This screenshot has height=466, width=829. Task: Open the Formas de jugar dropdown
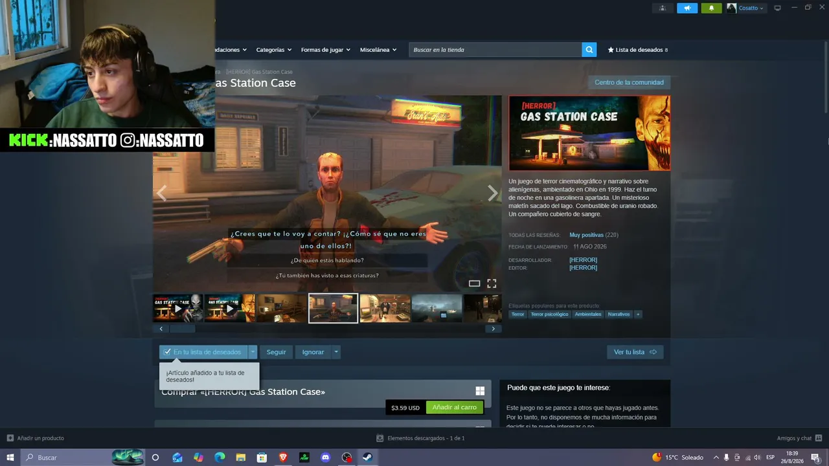pos(326,50)
